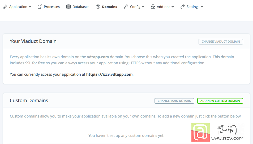This screenshot has height=144, width=253.
Task: Click Change Main Domain button
Action: 174,101
